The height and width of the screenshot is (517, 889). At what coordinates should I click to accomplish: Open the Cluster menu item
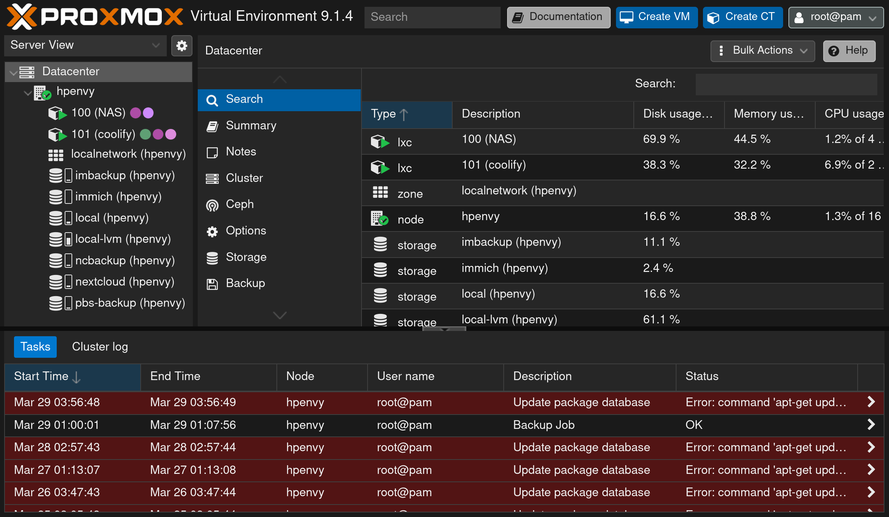click(x=279, y=178)
